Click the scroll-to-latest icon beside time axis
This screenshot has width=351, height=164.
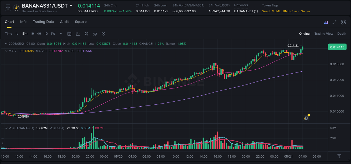point(339,156)
